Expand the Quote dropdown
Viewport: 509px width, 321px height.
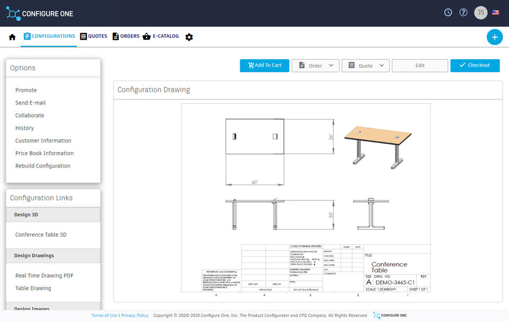point(365,66)
